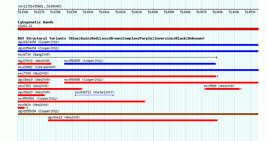Click the nsv554592 (Cooper2011) label

[38, 98]
